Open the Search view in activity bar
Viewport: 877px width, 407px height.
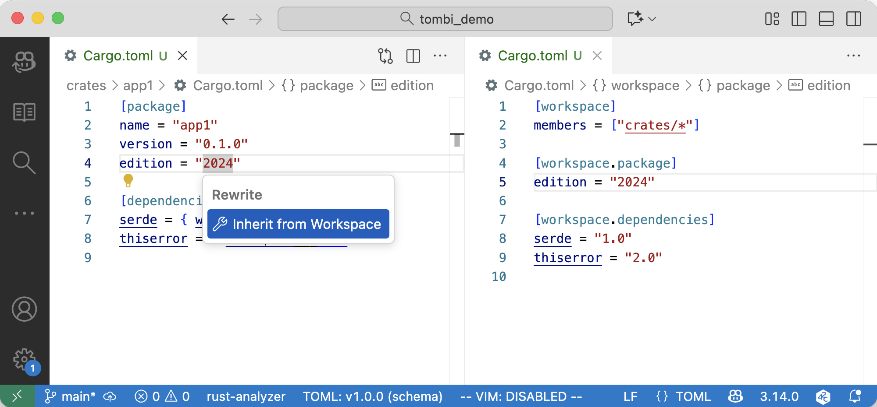pos(24,163)
